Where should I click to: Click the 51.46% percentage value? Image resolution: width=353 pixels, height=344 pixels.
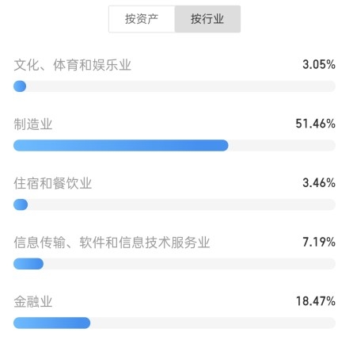click(315, 124)
